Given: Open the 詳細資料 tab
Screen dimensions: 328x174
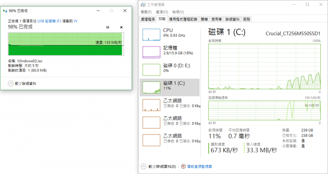Looking at the screenshot, I should tap(232, 20).
